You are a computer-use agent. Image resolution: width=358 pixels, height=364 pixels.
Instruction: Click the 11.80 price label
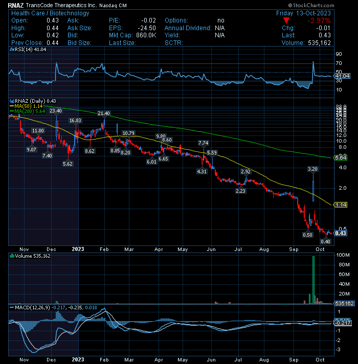pos(38,131)
